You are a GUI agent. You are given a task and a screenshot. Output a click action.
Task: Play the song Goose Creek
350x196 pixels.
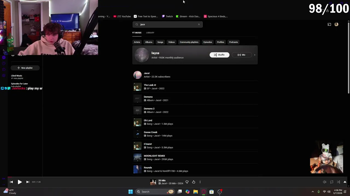coord(195,134)
